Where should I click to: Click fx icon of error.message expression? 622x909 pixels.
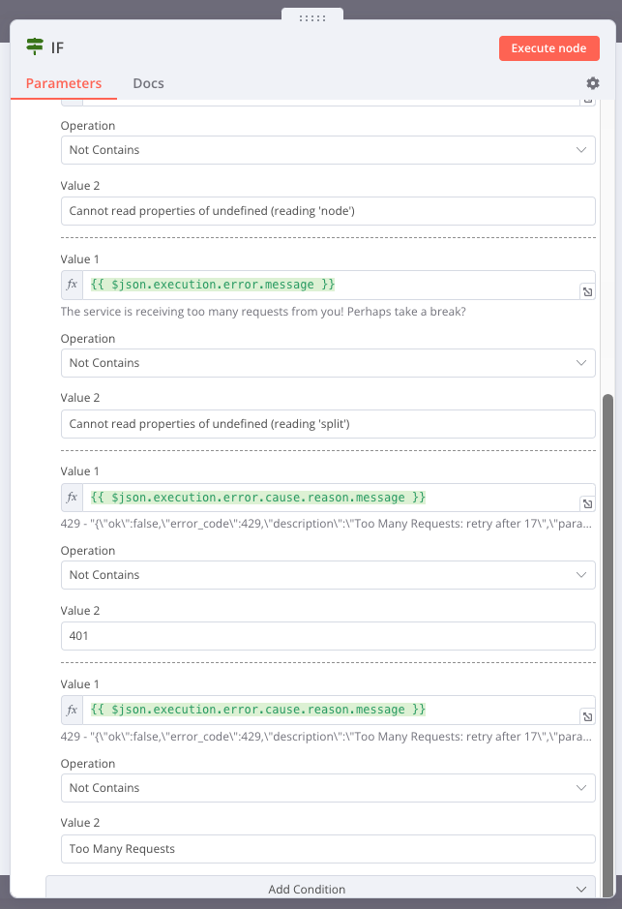[72, 285]
